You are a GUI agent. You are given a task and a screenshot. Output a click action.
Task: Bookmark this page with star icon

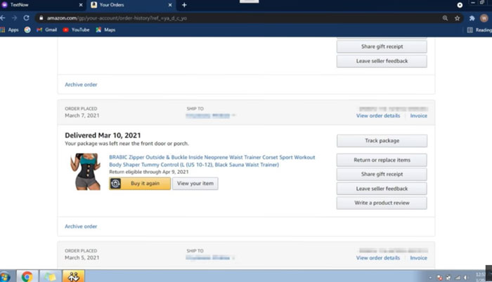coord(459,18)
